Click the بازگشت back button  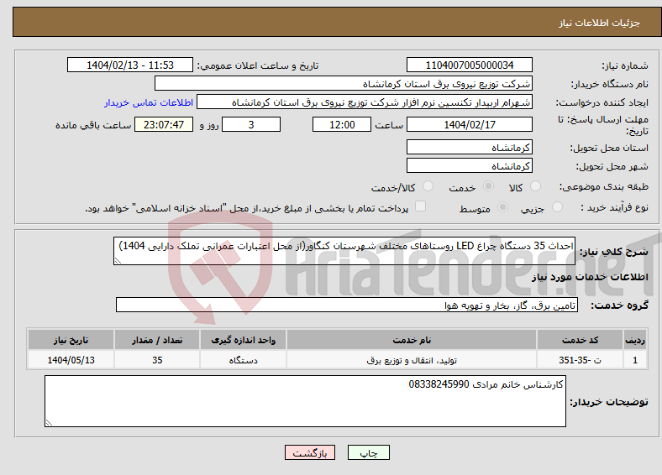pos(310,452)
